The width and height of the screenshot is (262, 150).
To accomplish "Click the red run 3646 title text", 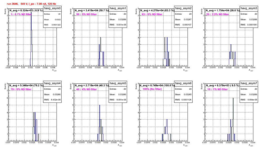I will coord(31,4).
